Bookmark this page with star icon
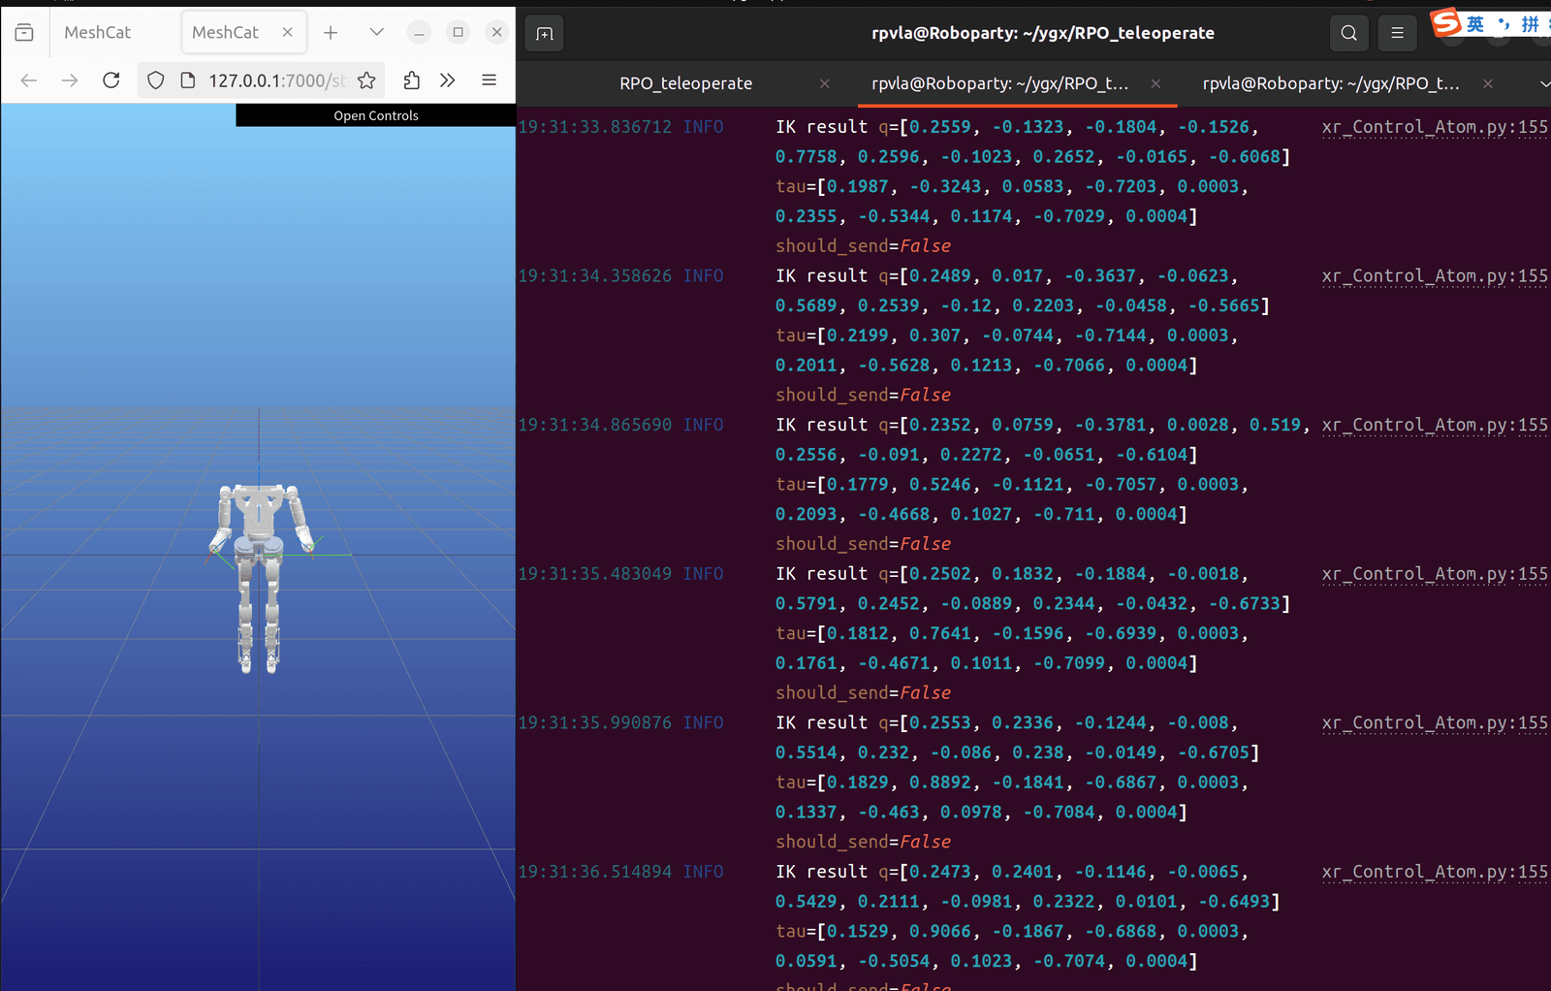1551x991 pixels. (366, 80)
